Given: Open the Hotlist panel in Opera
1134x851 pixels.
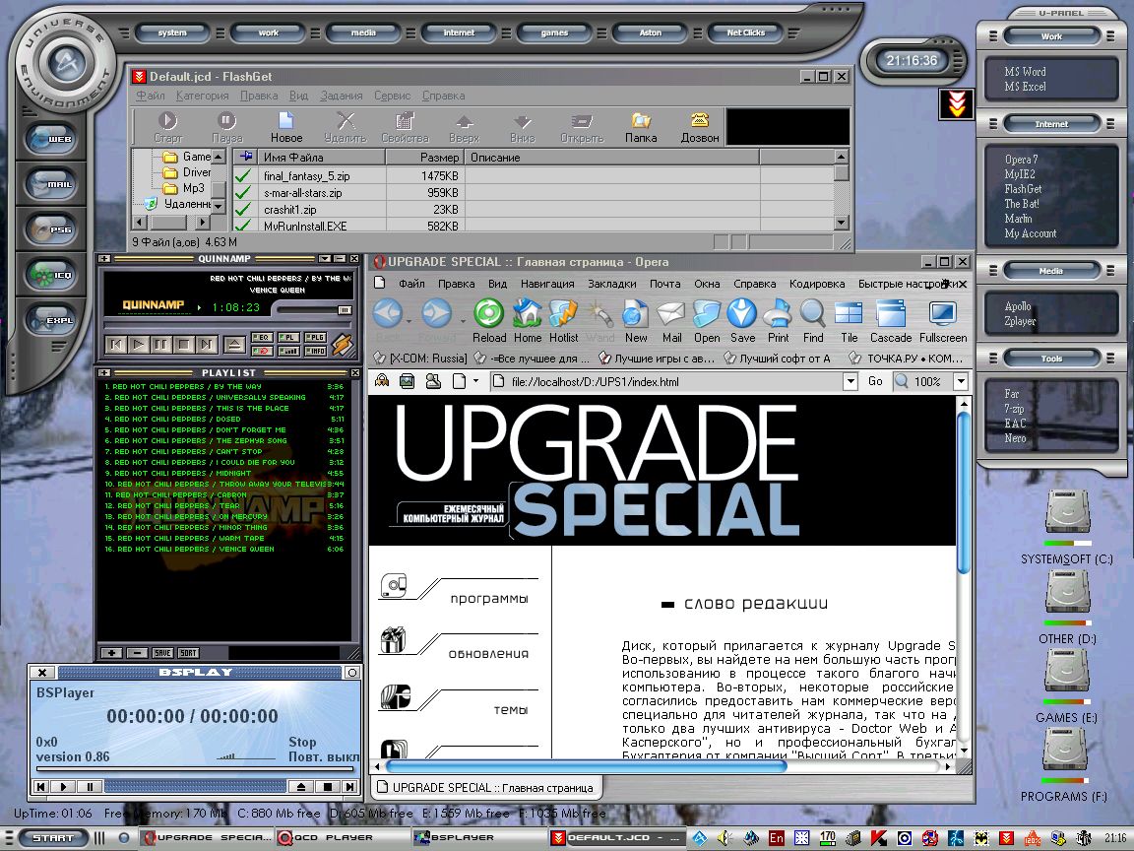Looking at the screenshot, I should pyautogui.click(x=563, y=314).
